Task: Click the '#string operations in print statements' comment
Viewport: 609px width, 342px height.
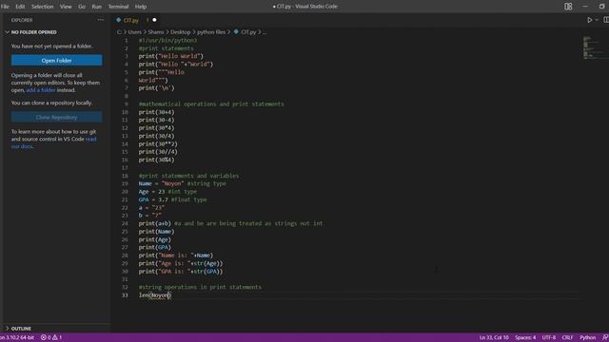Action: coord(200,287)
